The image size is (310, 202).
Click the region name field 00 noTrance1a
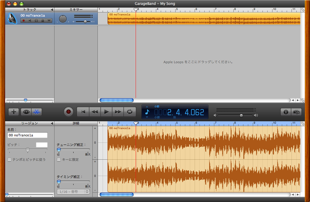pos(28,135)
